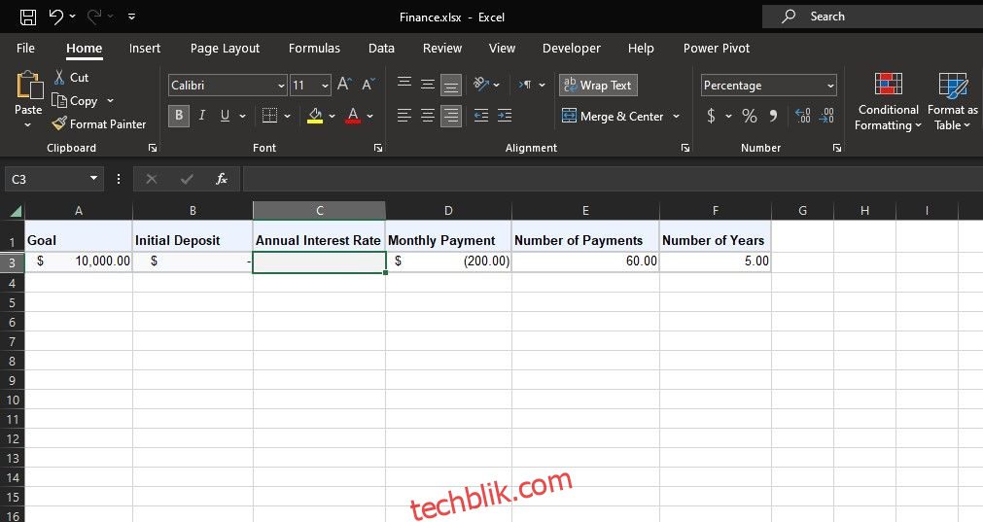Open the View tab
Viewport: 983px width, 522px height.
click(502, 49)
